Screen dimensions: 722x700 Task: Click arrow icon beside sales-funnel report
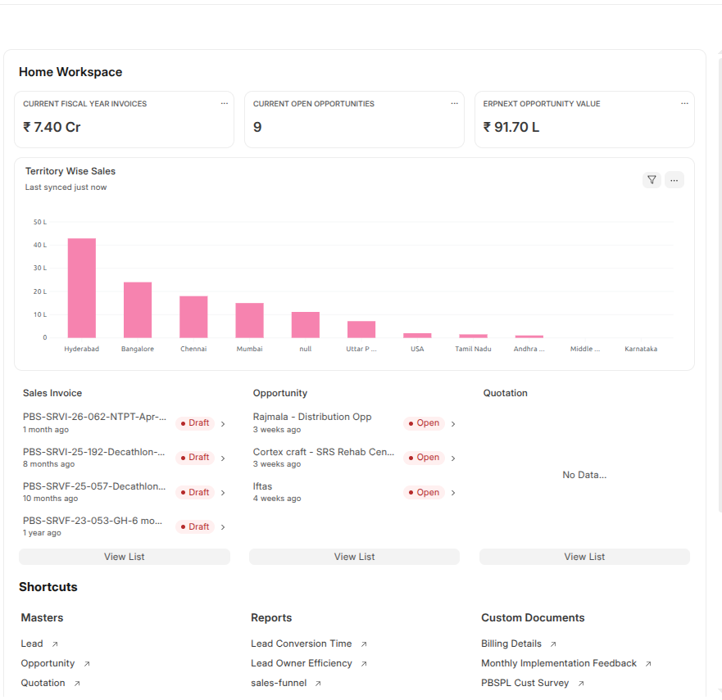click(x=318, y=684)
